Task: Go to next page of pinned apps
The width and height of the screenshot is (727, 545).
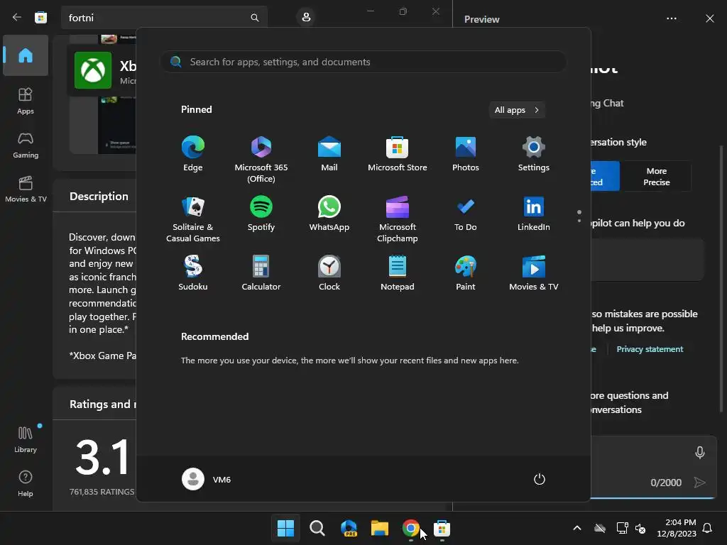Action: point(579,221)
